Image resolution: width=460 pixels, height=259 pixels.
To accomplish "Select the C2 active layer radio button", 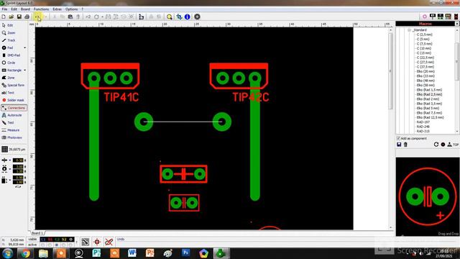I will (57, 245).
